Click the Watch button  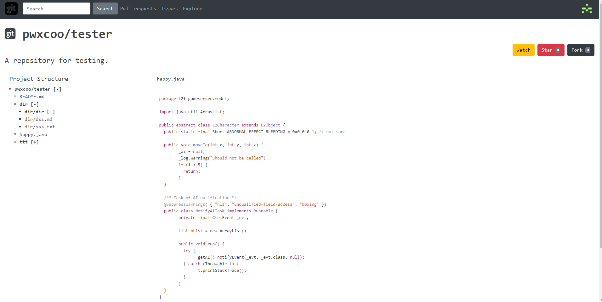pos(523,50)
